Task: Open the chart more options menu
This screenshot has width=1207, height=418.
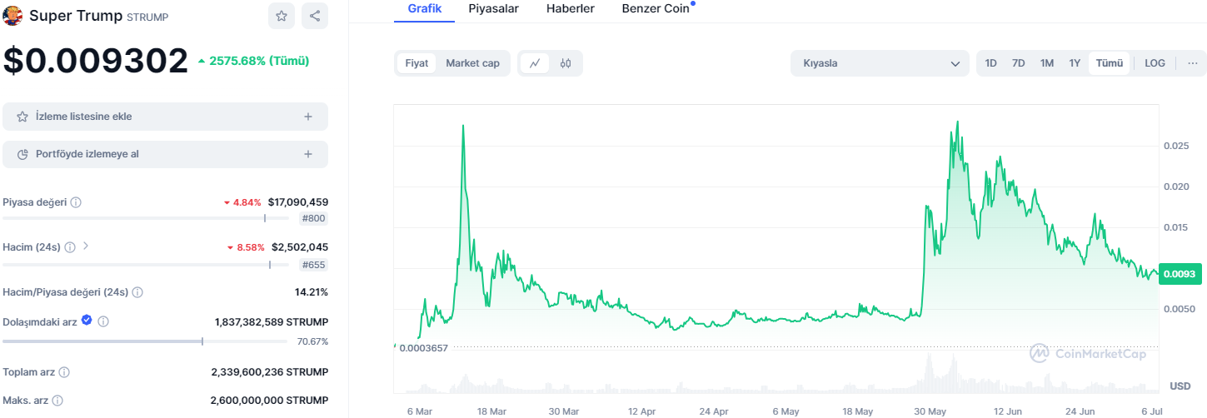Action: point(1192,63)
